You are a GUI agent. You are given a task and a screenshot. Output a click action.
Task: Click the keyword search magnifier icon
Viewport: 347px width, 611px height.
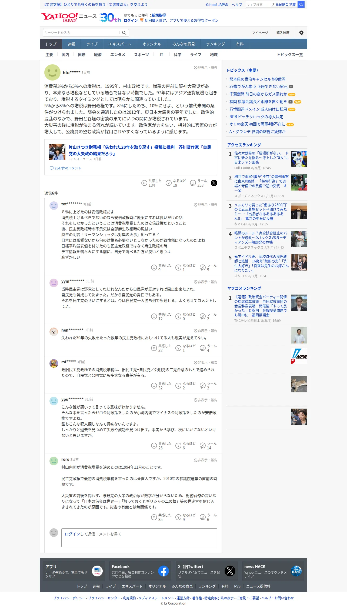[x=124, y=33]
